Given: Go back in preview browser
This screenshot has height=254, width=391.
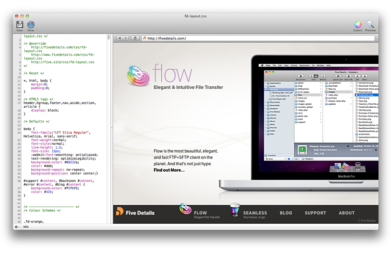Looking at the screenshot, I should tap(119, 38).
